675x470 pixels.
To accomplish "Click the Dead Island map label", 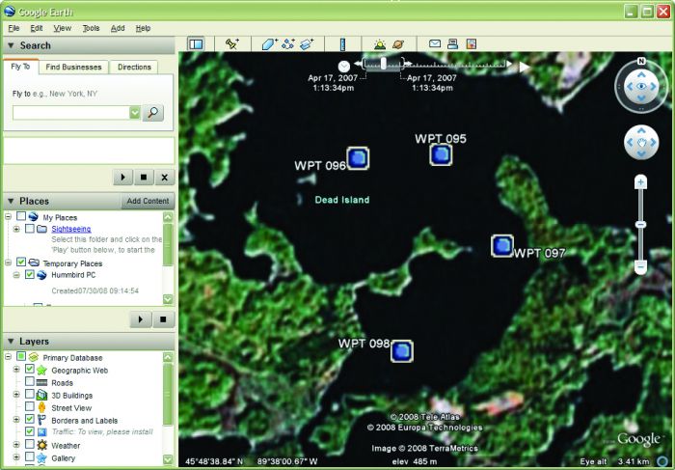I will (x=342, y=200).
